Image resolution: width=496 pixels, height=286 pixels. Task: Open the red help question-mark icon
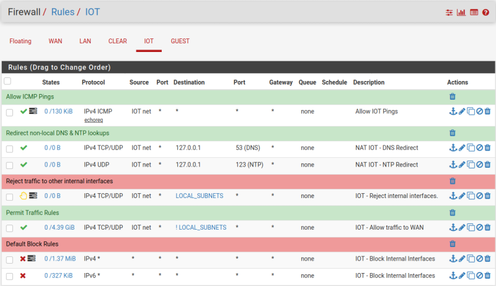(x=485, y=12)
